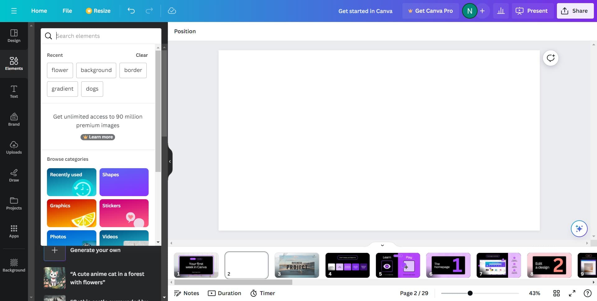Open the Brand panel
597x301 pixels.
pos(14,119)
